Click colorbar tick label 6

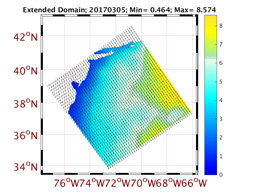pos(221,63)
